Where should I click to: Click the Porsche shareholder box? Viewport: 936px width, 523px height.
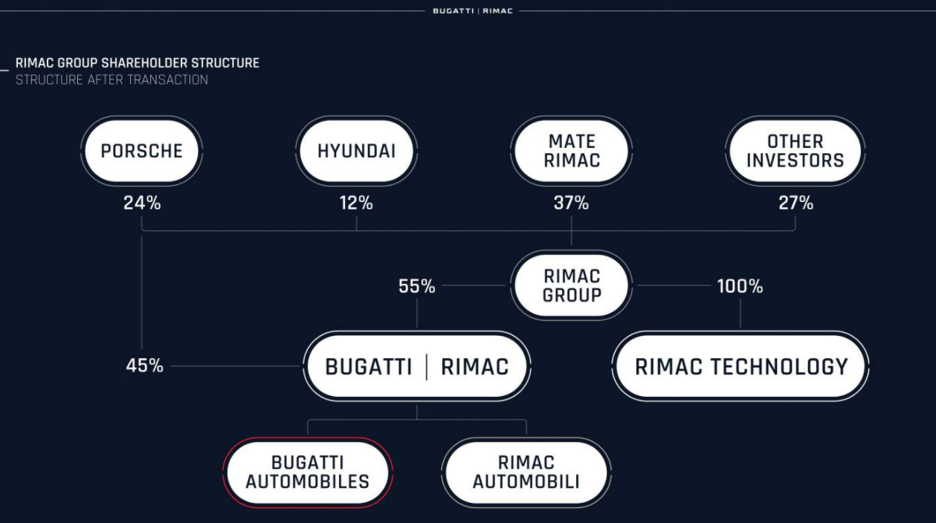point(141,151)
